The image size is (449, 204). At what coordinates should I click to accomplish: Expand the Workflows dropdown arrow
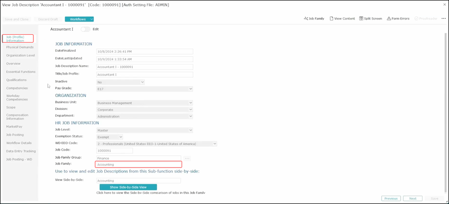pyautogui.click(x=91, y=19)
